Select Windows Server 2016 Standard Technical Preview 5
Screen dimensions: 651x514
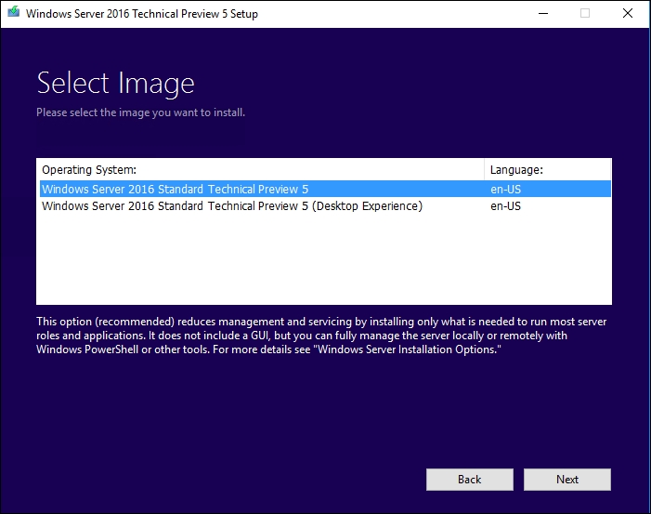175,189
